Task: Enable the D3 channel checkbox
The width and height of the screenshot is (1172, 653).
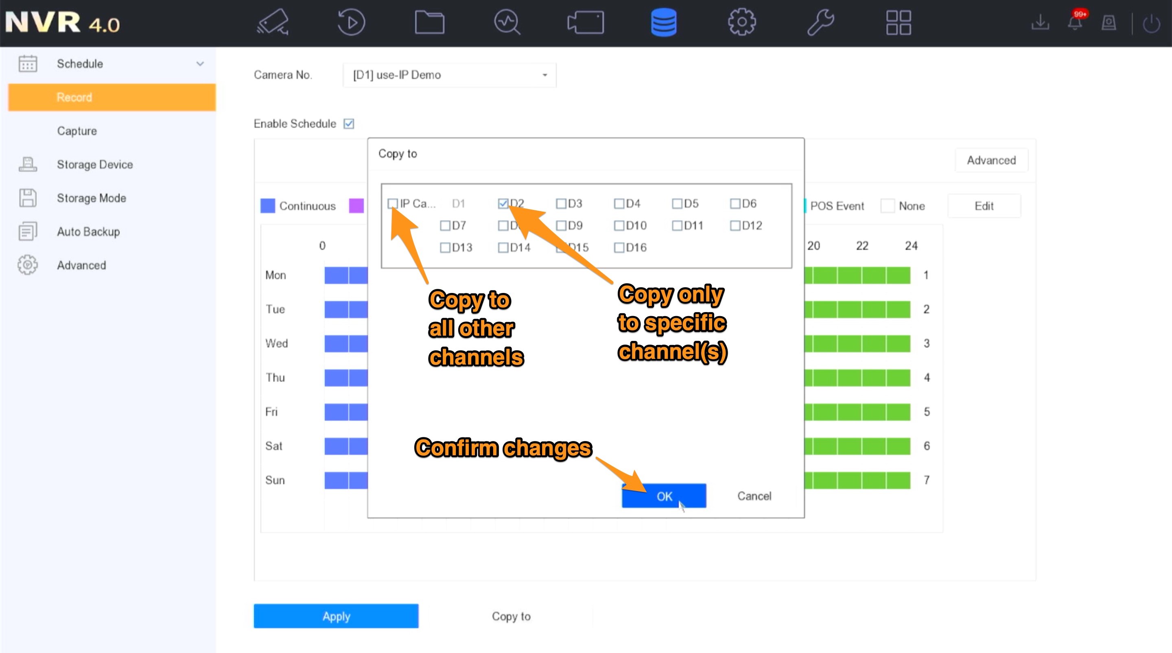Action: coord(561,203)
